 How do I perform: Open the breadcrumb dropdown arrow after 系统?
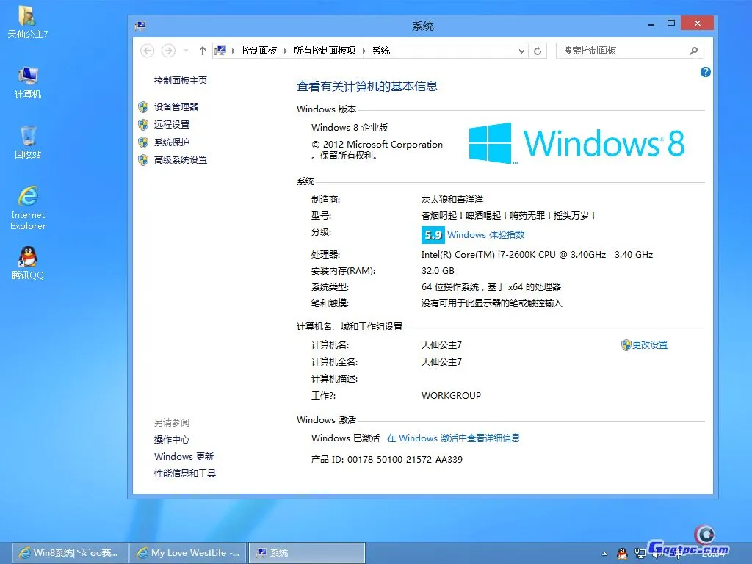pyautogui.click(x=521, y=50)
